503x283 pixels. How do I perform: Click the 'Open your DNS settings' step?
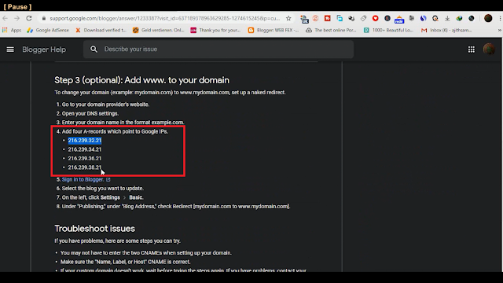pos(90,113)
